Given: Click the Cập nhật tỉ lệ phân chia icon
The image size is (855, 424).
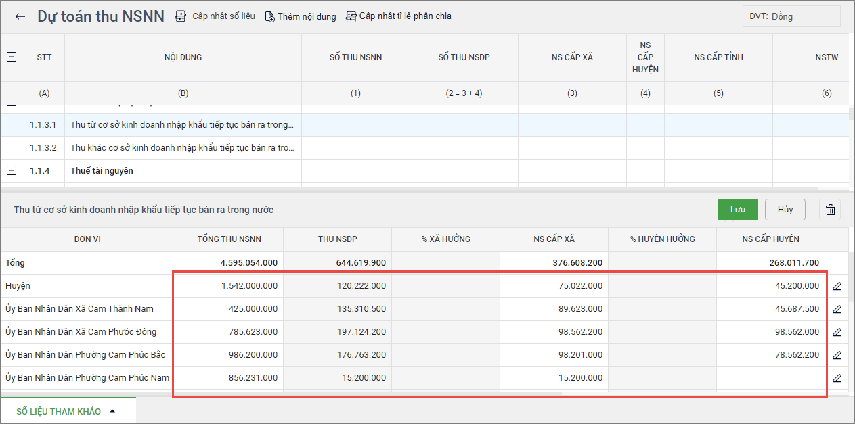Looking at the screenshot, I should click(x=351, y=16).
